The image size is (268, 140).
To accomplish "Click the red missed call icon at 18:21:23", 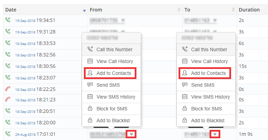I will click(8, 99).
